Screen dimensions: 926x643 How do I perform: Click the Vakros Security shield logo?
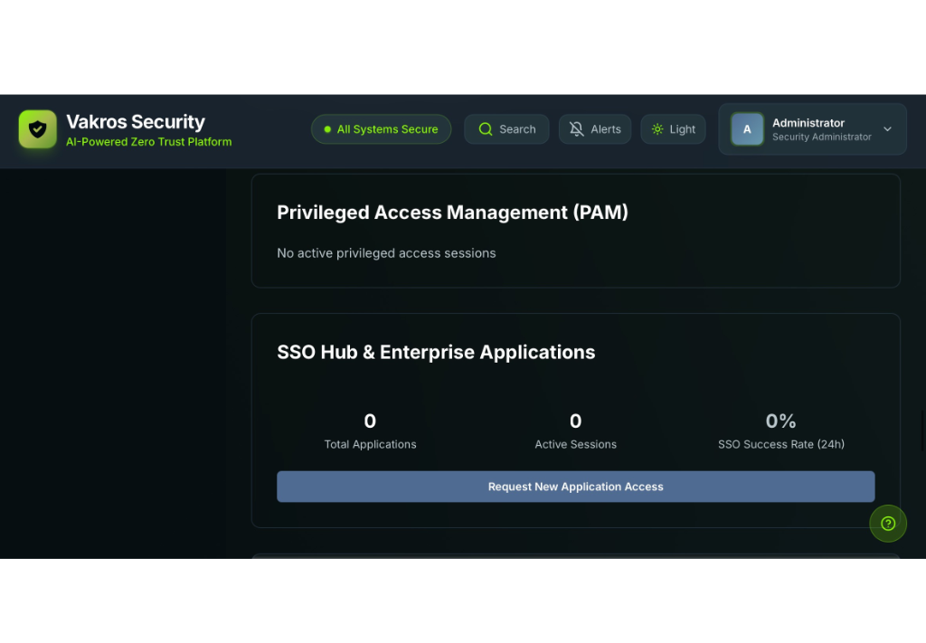[37, 128]
